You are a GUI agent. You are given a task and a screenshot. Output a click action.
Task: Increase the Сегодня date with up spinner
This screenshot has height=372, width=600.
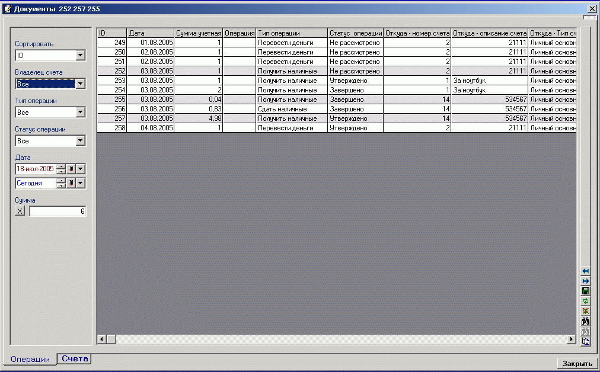click(x=61, y=181)
